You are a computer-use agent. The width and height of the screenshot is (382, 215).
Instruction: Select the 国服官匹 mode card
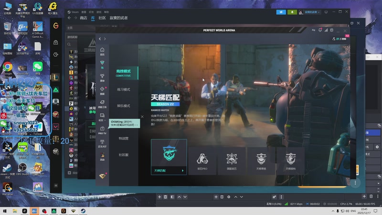(x=232, y=161)
